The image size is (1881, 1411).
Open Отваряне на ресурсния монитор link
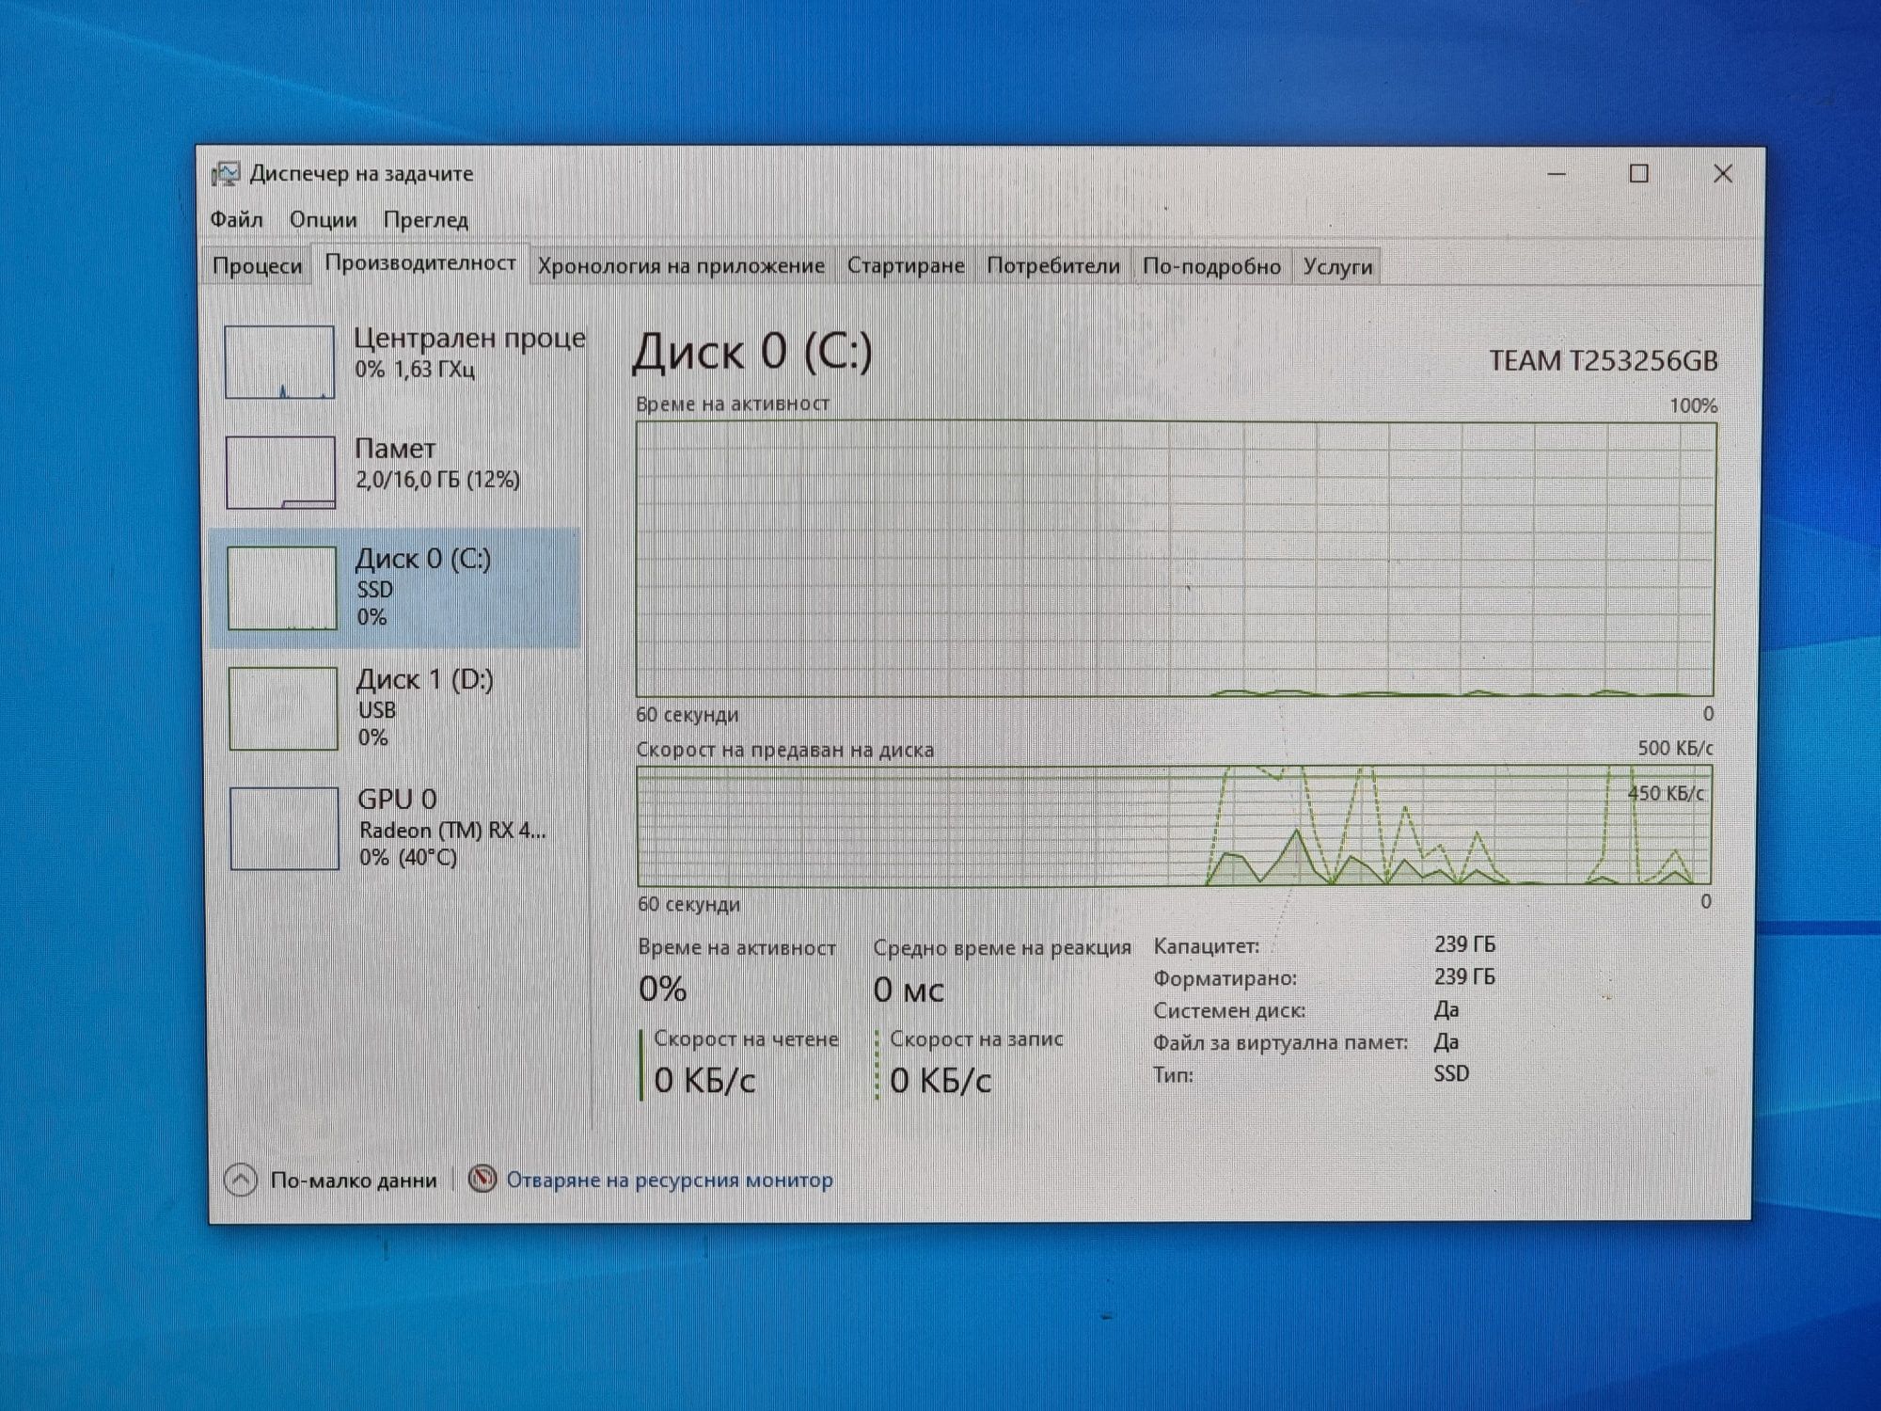click(x=670, y=1180)
